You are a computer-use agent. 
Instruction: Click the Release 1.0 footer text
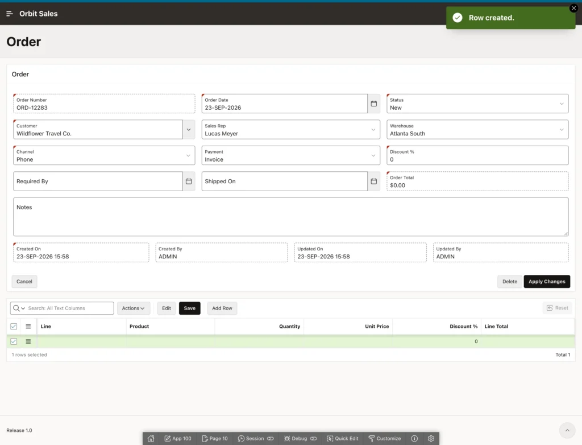point(19,431)
